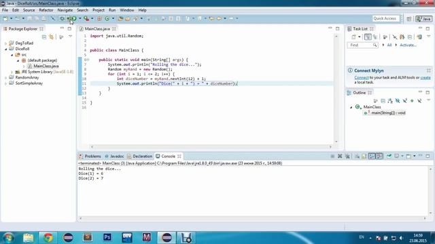
Task: Expand the RandomArray project
Action: [x=6, y=78]
